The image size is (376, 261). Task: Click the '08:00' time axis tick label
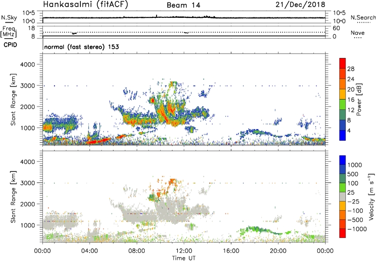click(137, 251)
